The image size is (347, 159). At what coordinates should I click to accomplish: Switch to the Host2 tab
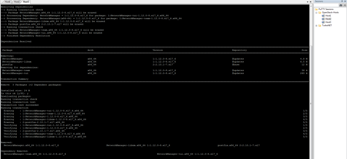pyautogui.click(x=17, y=1)
